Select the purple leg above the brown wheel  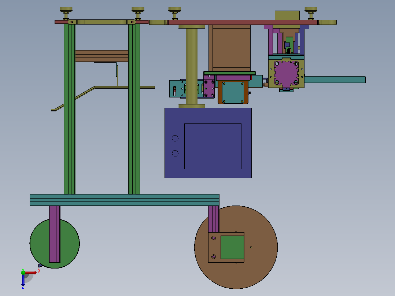click(x=214, y=219)
